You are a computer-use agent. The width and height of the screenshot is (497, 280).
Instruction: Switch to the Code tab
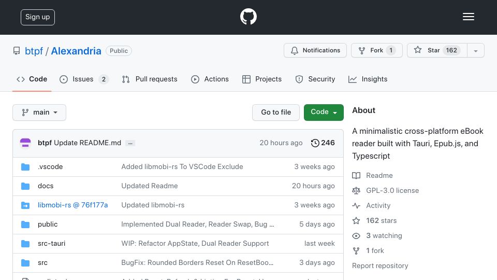pyautogui.click(x=32, y=79)
